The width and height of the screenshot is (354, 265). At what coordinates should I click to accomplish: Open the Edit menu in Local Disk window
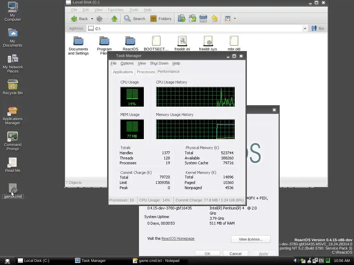pos(86,10)
